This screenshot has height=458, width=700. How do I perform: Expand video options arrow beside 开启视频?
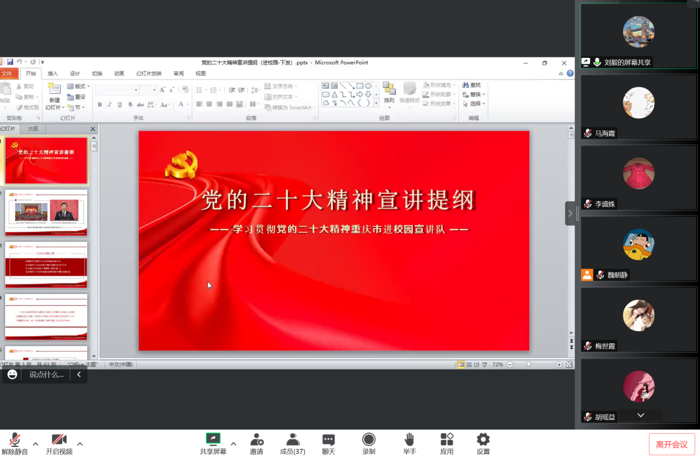coord(80,444)
